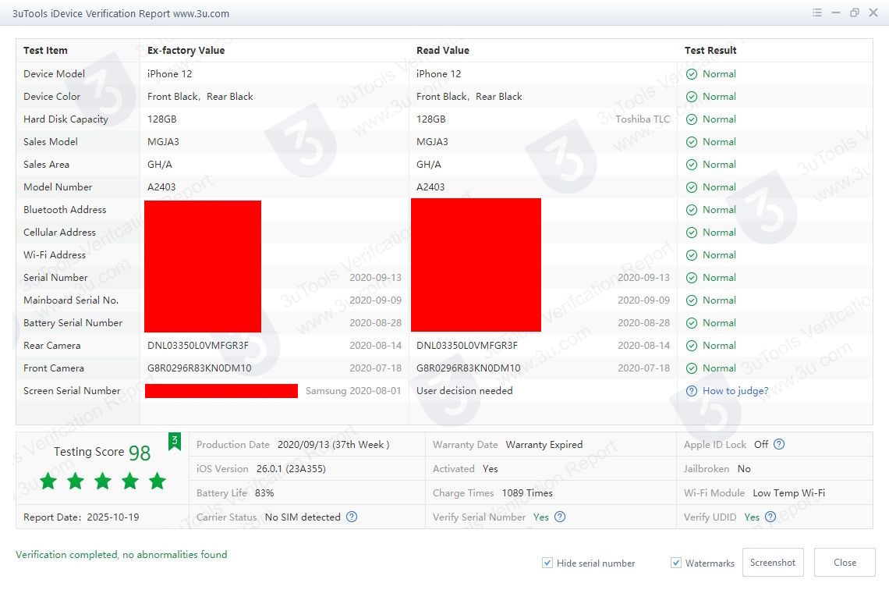Click the Production Date 2020/09/13 value

point(334,445)
